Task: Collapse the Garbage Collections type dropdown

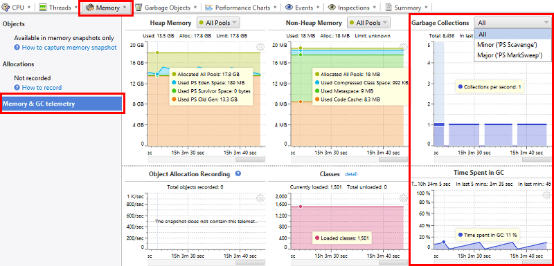Action: coord(512,23)
